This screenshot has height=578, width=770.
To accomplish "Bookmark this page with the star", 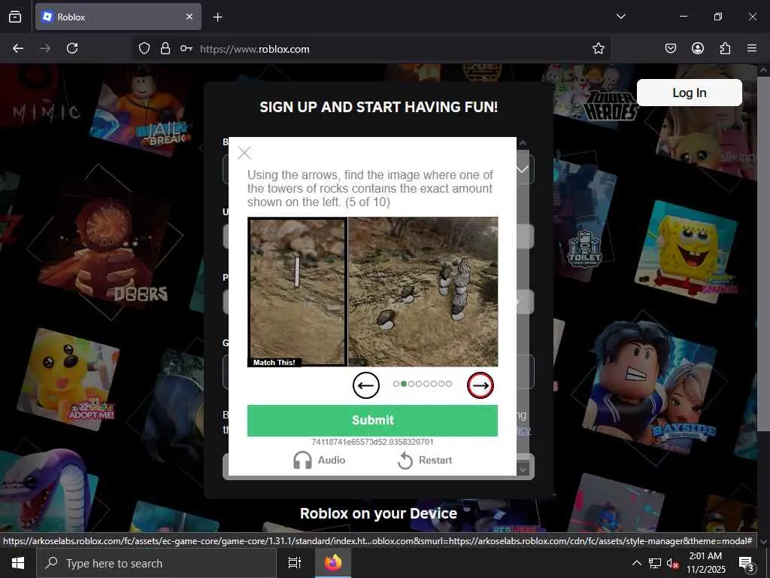I will [x=598, y=48].
